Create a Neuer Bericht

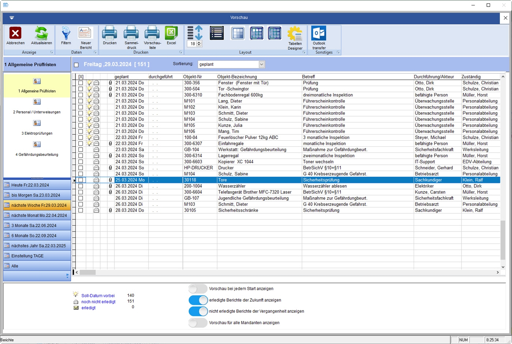86,34
